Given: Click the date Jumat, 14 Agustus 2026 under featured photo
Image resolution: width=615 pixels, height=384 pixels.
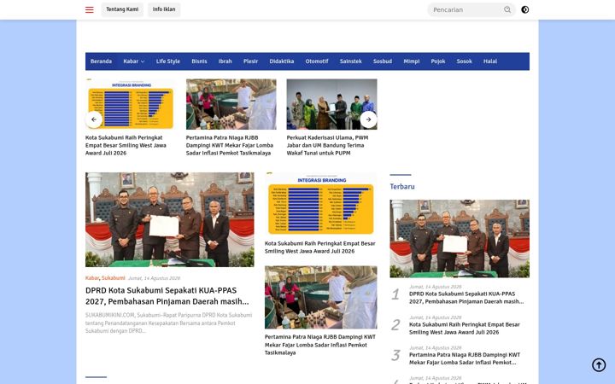Looking at the screenshot, I should click(x=154, y=278).
